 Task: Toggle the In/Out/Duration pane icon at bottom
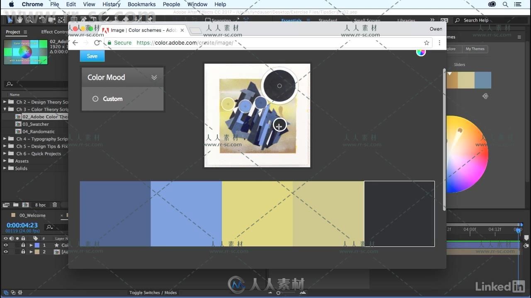20,293
